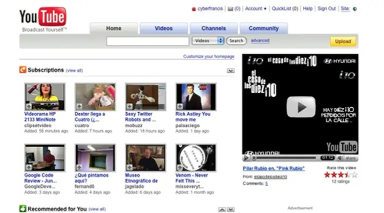Switch to the Home tab

pos(113,28)
